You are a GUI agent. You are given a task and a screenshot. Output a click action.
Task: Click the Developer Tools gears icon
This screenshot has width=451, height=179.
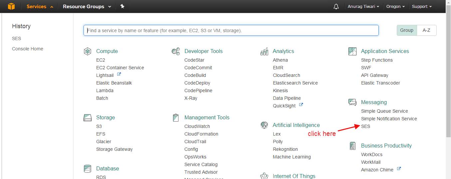(176, 51)
